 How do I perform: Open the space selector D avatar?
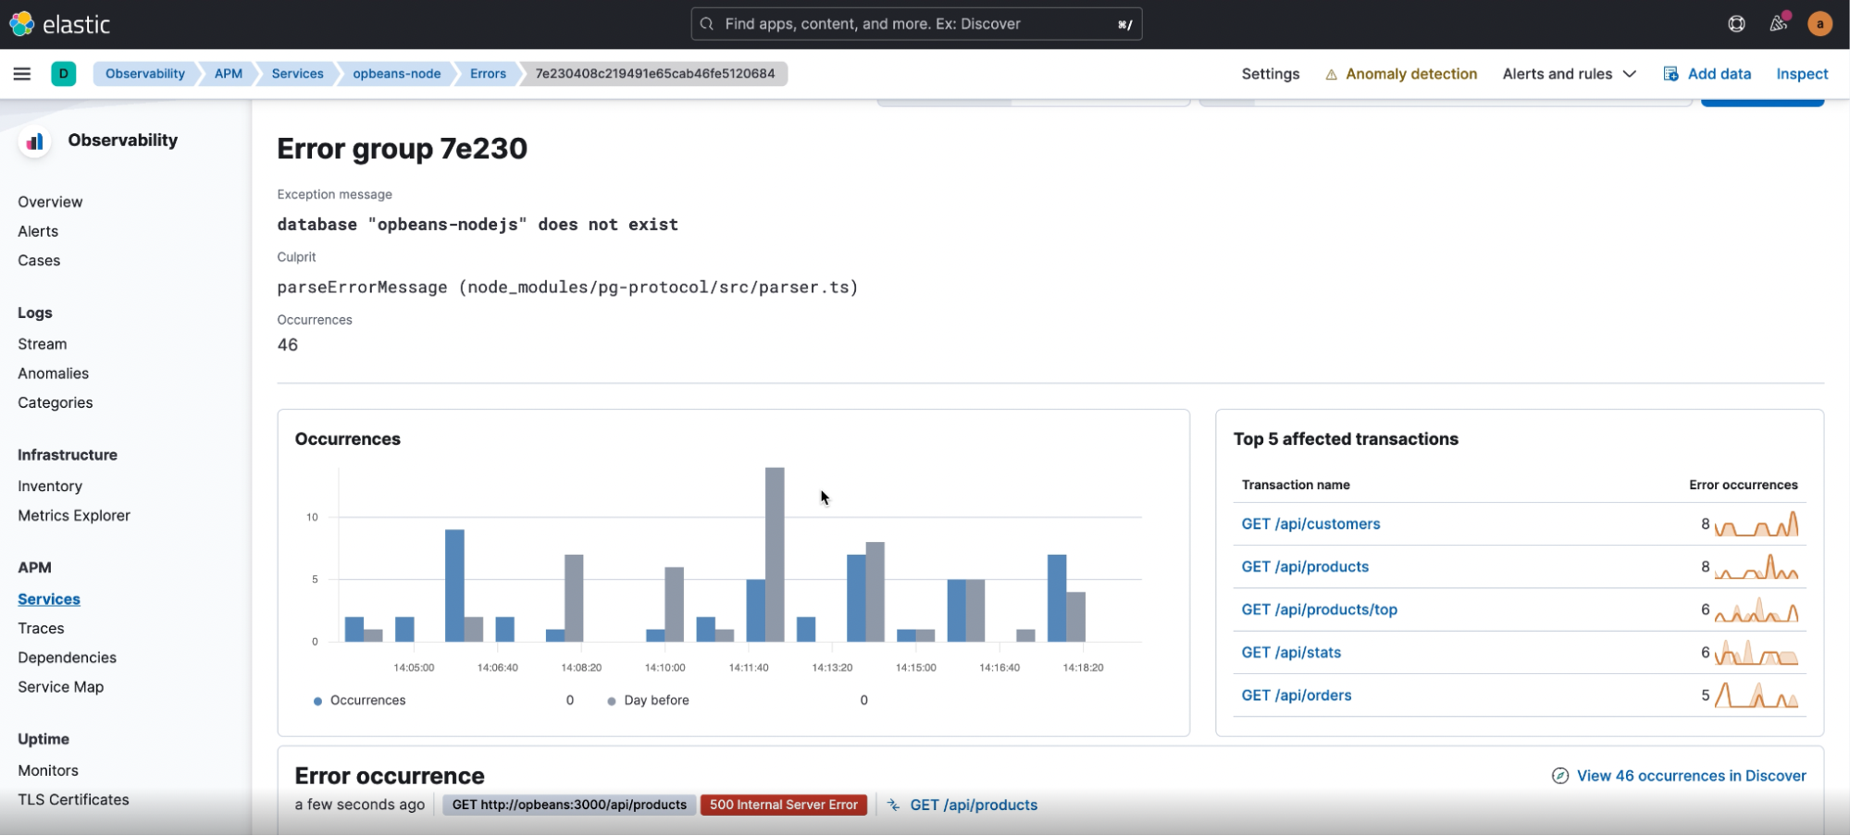63,74
